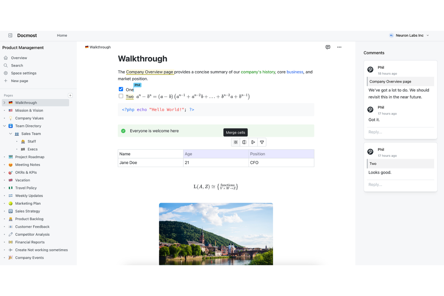Click the party icon of Company Events
This screenshot has width=444, height=296.
tap(10, 258)
